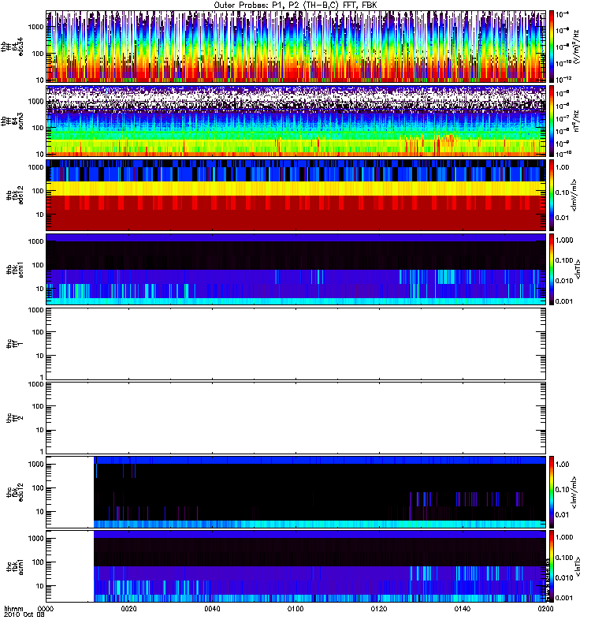Image resolution: width=591 pixels, height=631 pixels.
Task: Click the 10⁻⁴ label on top color bar
Action: 563,14
